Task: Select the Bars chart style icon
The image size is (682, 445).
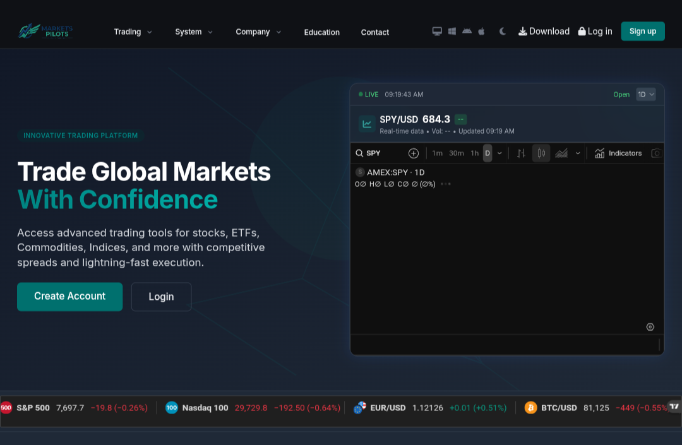Action: tap(521, 153)
